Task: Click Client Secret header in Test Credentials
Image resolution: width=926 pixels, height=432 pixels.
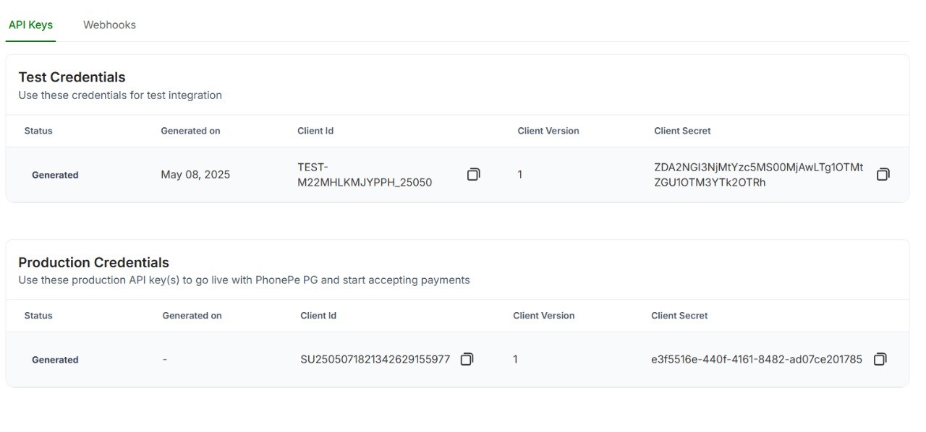Action: 682,131
